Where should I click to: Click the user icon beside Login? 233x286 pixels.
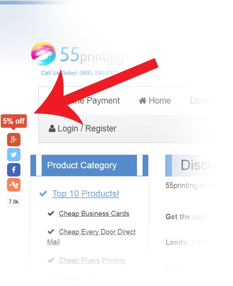[52, 128]
